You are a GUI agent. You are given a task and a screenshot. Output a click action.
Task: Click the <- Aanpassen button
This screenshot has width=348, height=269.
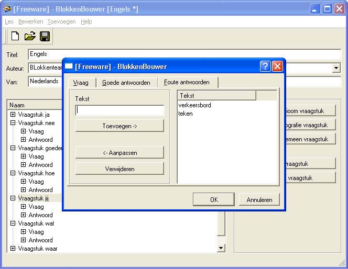(119, 152)
